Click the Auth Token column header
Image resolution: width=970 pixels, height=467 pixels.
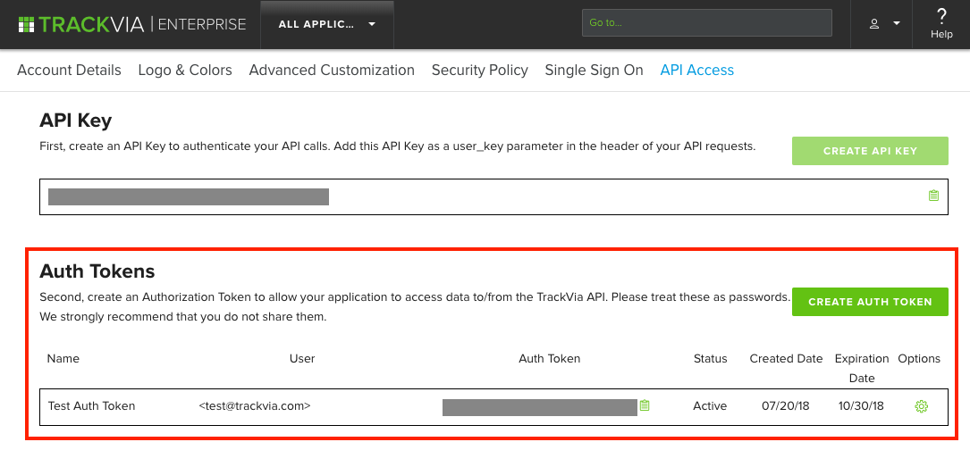(x=549, y=358)
